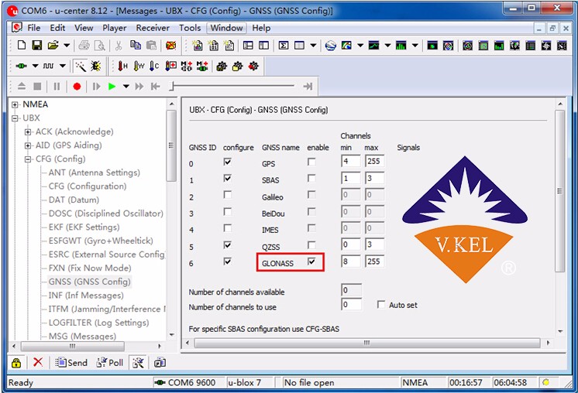The width and height of the screenshot is (578, 393).
Task: Click the Print icon in toolbar
Action: point(84,46)
